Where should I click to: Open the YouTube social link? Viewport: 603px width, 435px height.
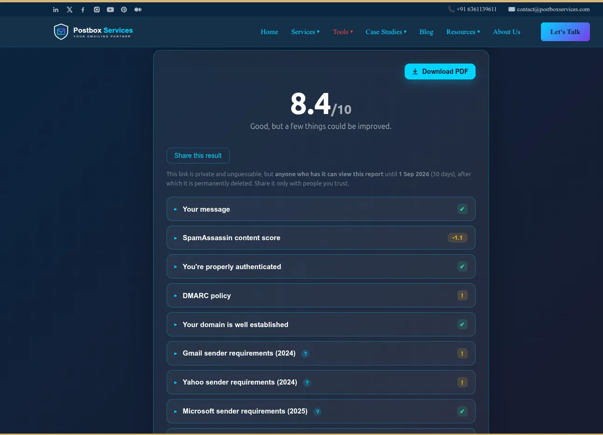coord(110,9)
